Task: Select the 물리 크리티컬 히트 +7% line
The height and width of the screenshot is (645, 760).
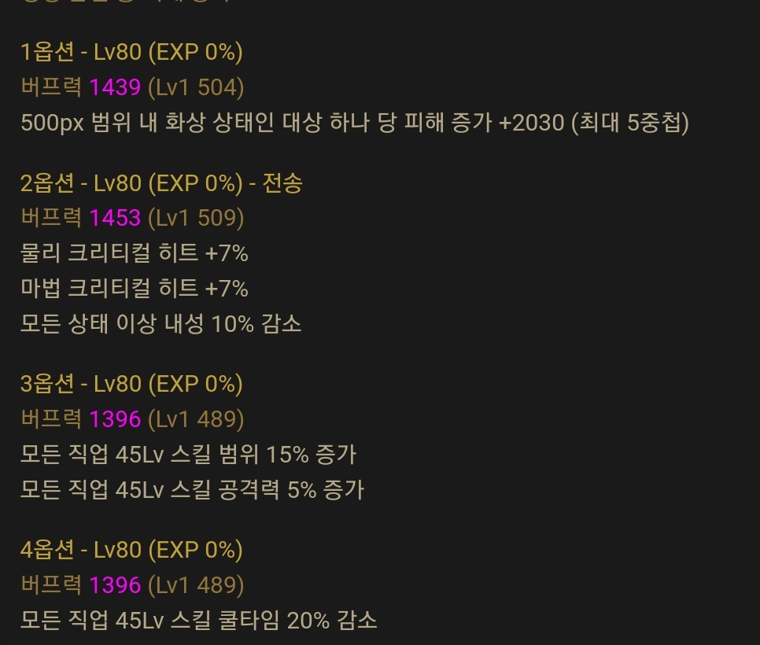Action: pyautogui.click(x=135, y=253)
